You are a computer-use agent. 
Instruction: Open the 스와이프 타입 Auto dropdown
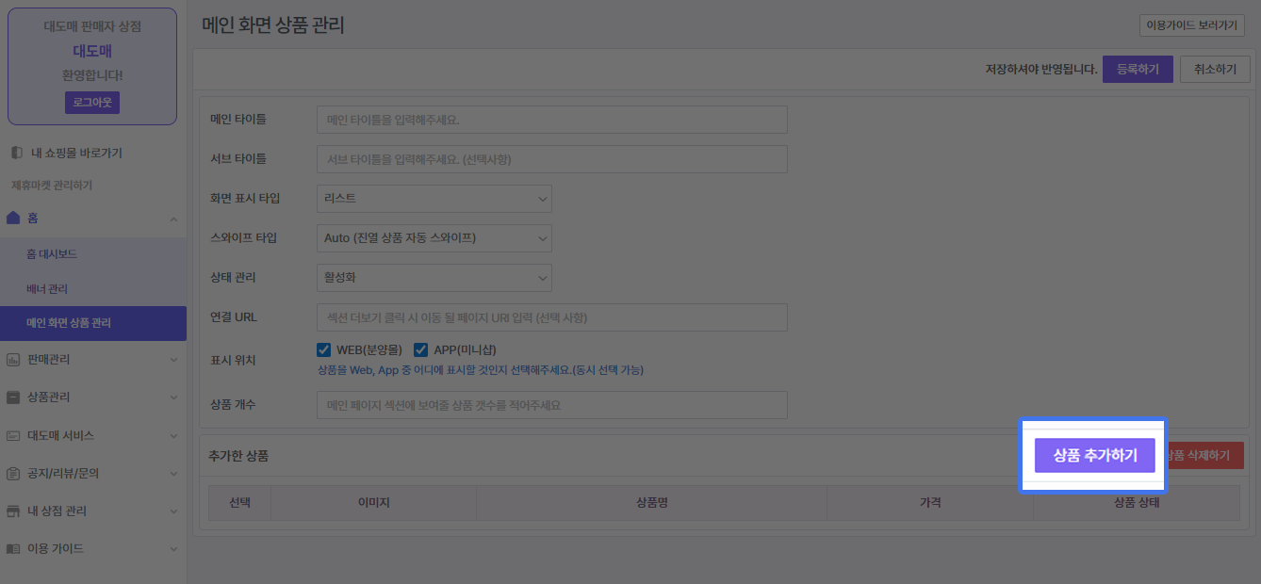[x=434, y=238]
